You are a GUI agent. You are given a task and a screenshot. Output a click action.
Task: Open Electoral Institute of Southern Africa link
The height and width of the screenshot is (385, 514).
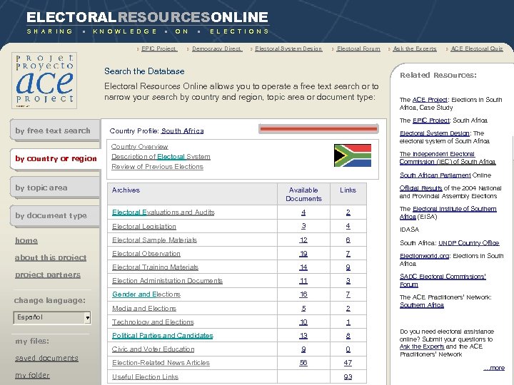pos(448,212)
